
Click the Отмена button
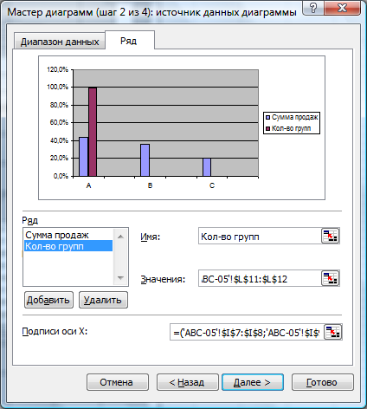tap(118, 382)
